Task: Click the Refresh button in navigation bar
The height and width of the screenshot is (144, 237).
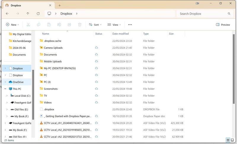Action: 38,14
